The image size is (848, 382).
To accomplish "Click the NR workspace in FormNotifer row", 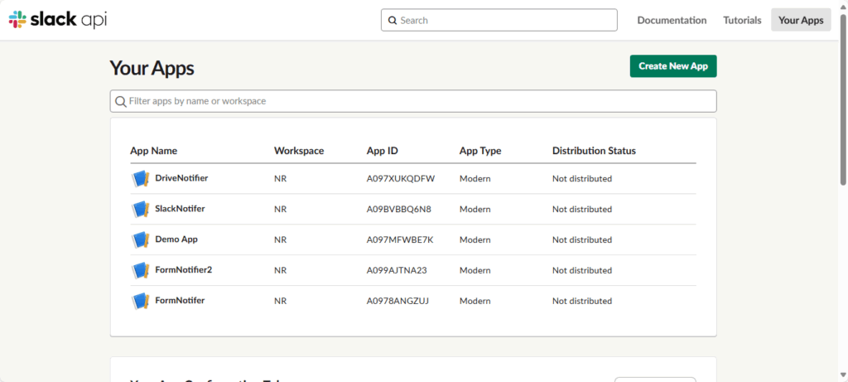I will [x=280, y=301].
